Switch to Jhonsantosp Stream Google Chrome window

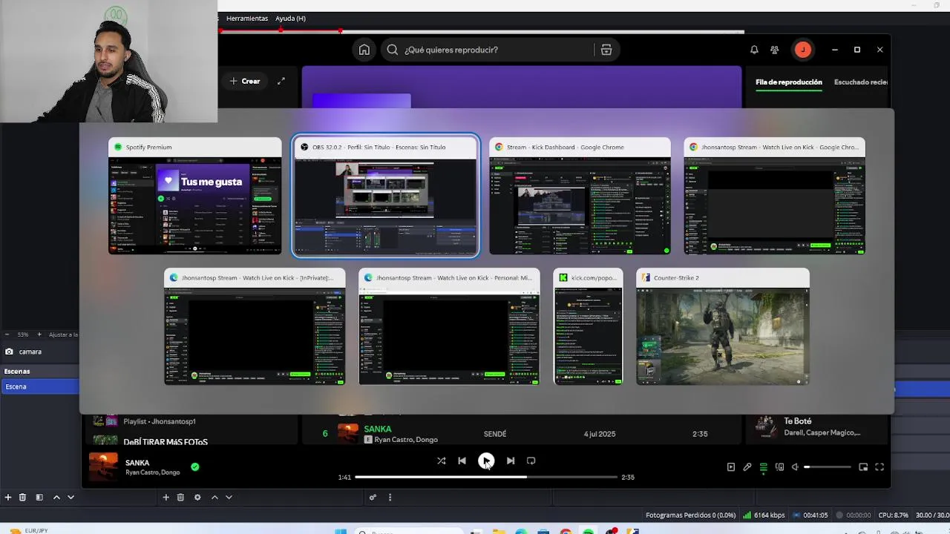(x=774, y=197)
